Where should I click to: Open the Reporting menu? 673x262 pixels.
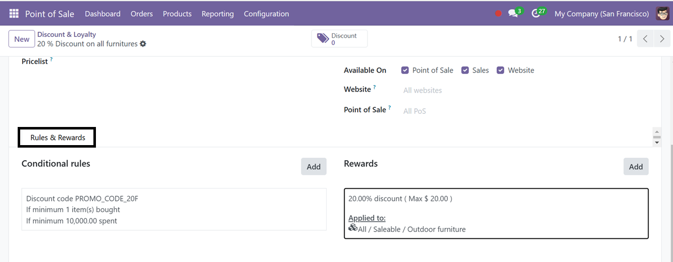pos(218,14)
